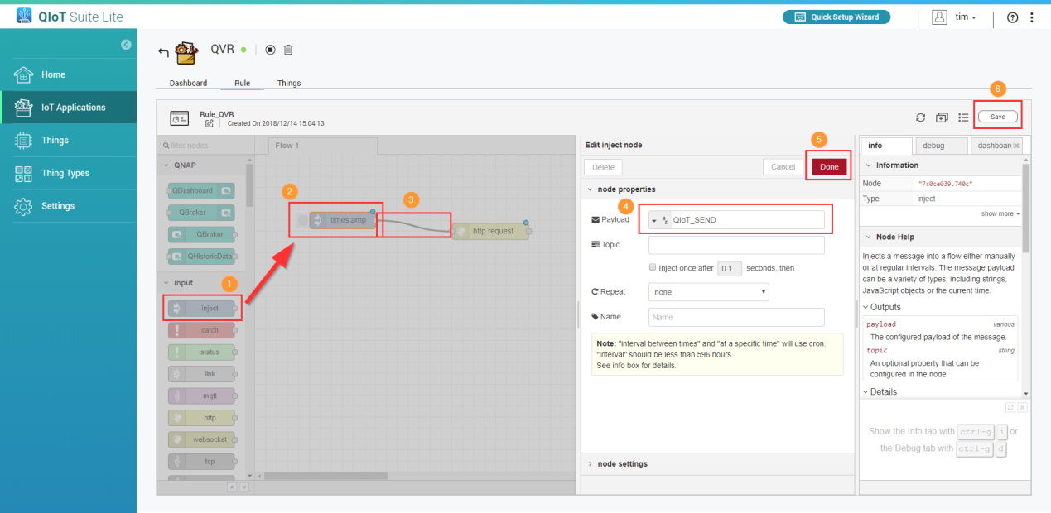
Task: Select the timestamp node on the canvas
Action: click(342, 220)
